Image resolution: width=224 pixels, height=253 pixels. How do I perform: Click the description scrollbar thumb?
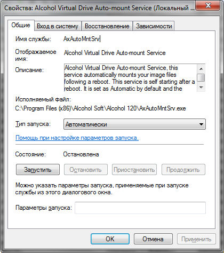tap(201, 78)
